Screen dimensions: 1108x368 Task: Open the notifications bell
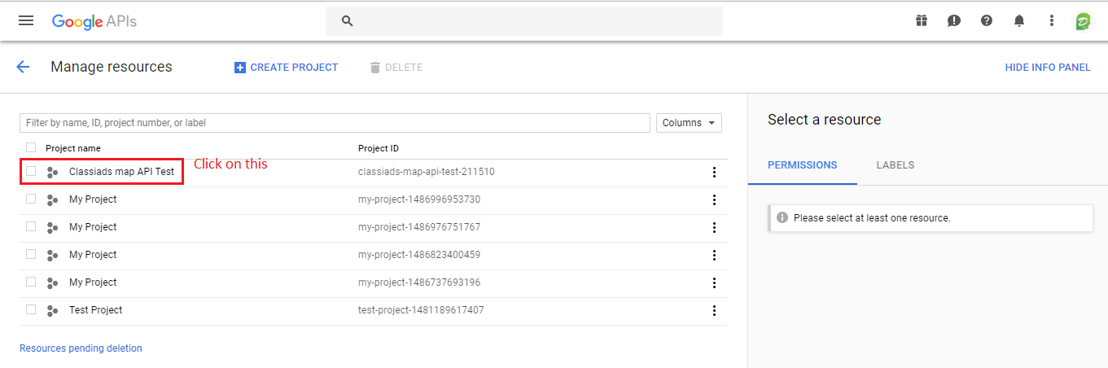[x=1019, y=20]
